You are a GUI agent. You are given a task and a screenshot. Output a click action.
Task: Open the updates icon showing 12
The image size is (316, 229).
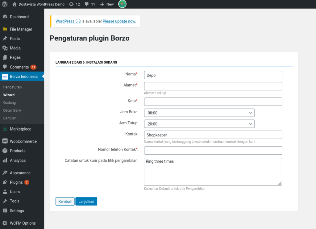pyautogui.click(x=71, y=4)
